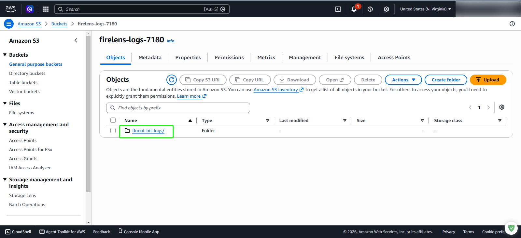This screenshot has width=521, height=238.
Task: Open the settings gear in top bar
Action: pyautogui.click(x=387, y=9)
